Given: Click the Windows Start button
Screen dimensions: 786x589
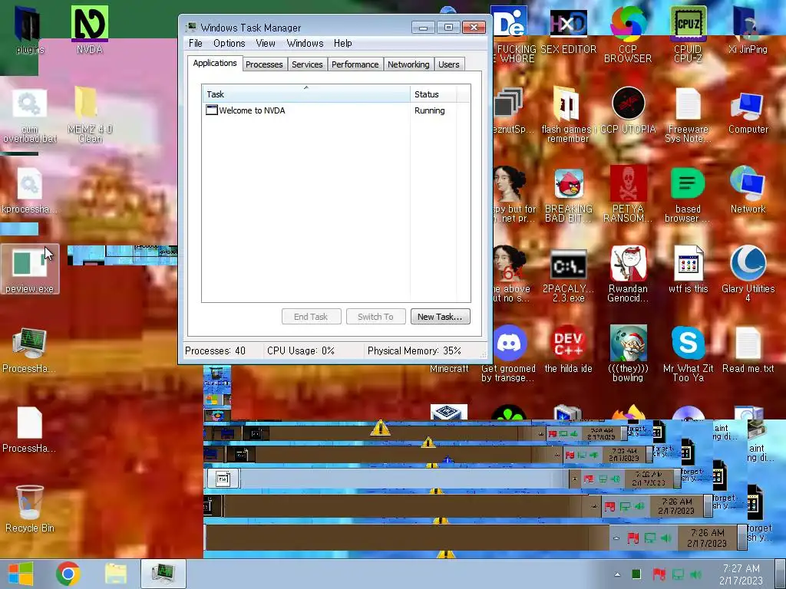Looking at the screenshot, I should click(x=21, y=574).
